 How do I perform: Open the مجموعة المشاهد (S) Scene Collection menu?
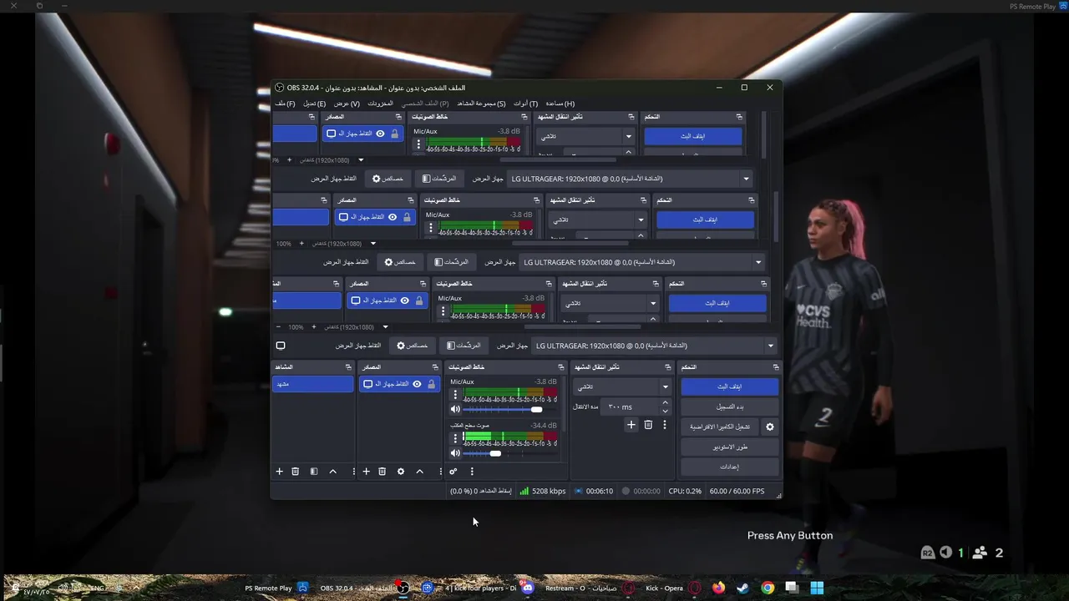point(481,104)
